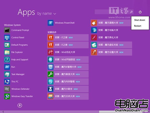Viewport: 150px width, 113px height.
Task: Click the horizontal scrollbar track
Action: [x=52, y=112]
